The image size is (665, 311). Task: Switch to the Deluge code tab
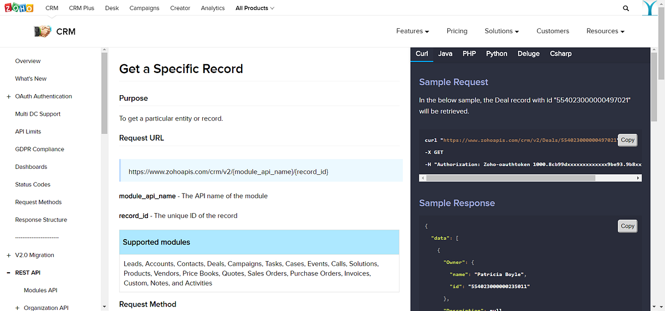click(x=529, y=54)
